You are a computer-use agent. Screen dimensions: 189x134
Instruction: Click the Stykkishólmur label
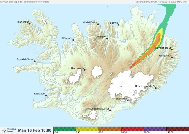pyautogui.click(x=25, y=59)
